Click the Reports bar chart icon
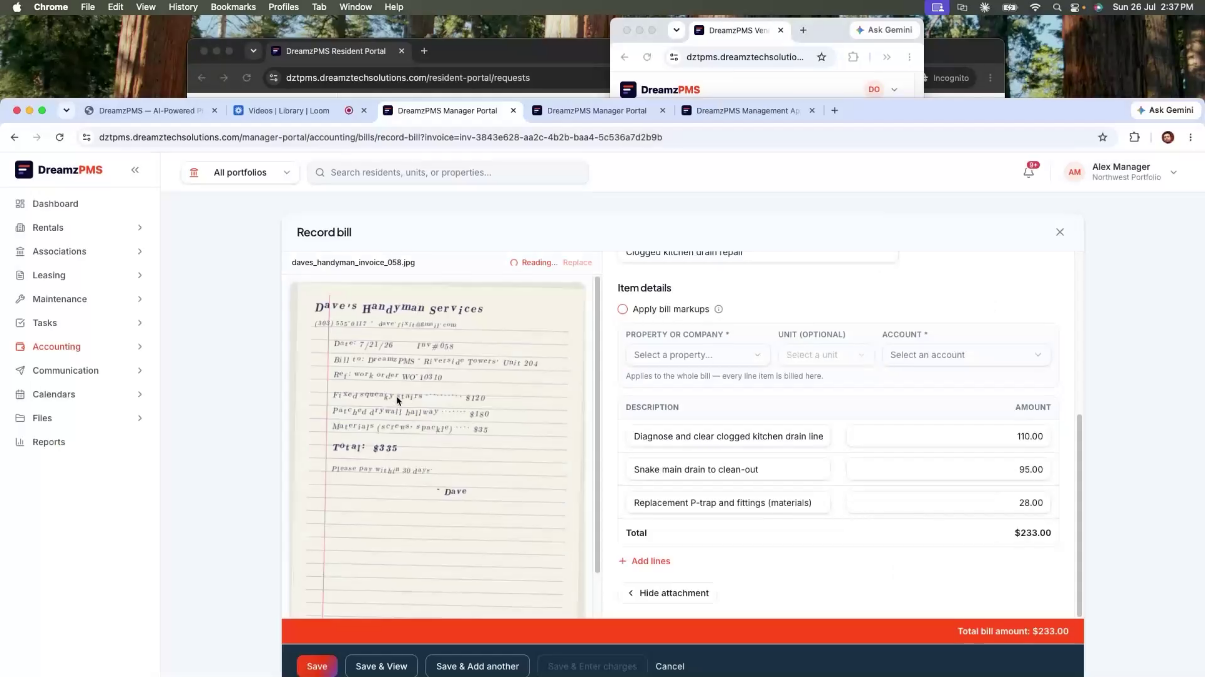The height and width of the screenshot is (677, 1205). pos(20,442)
